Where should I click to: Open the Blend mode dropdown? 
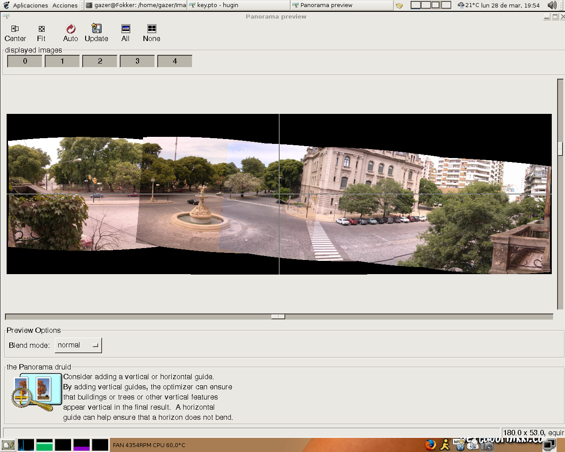(x=78, y=345)
